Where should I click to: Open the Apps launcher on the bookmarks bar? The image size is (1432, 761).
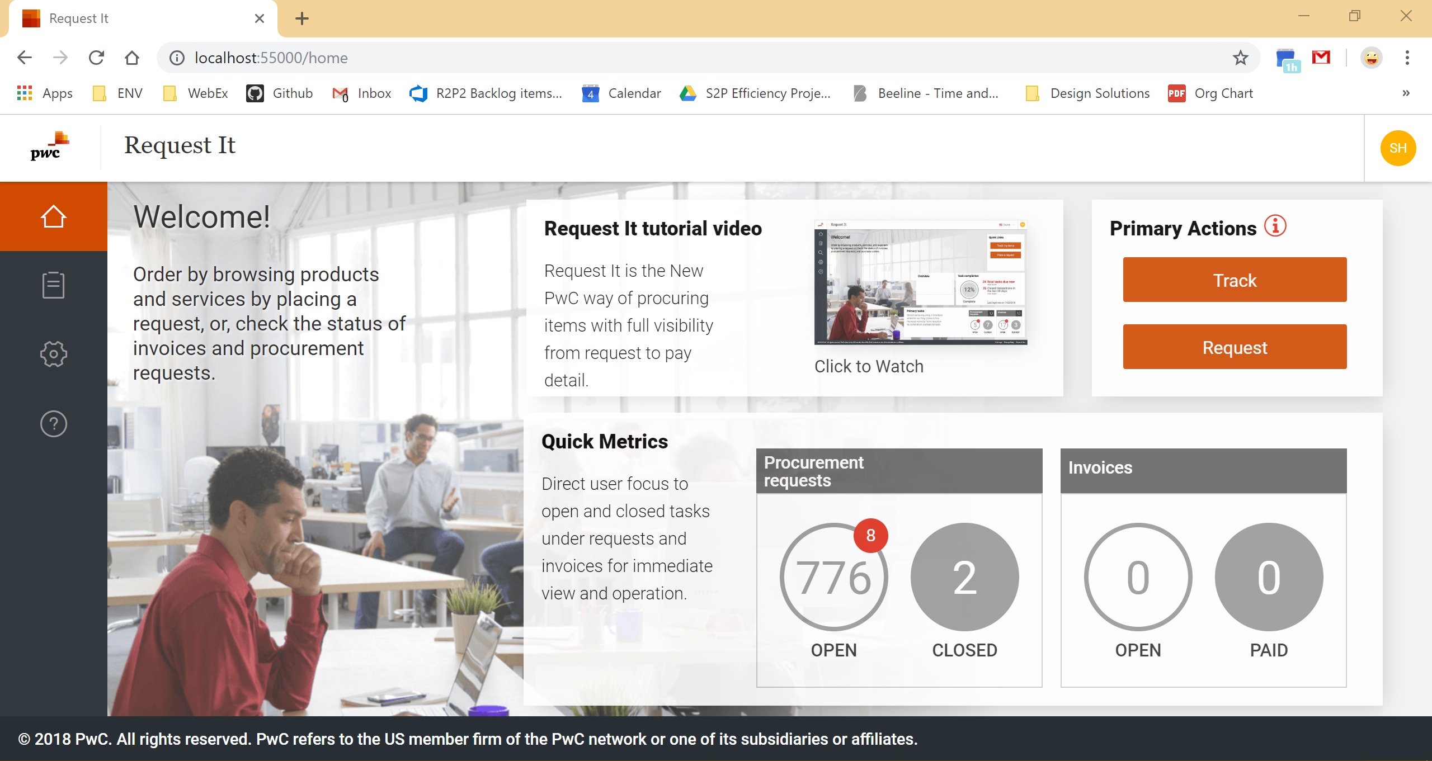point(25,93)
